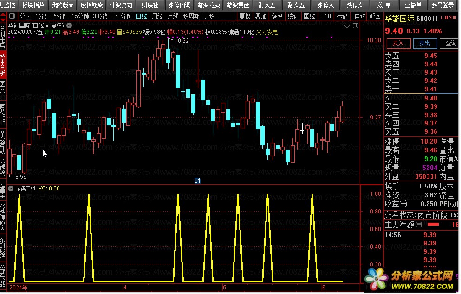Click the panel layout icon before 分时
Screen dimensions: 461x294
click(12, 16)
